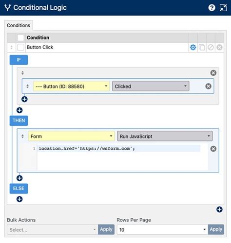Disable Button Click condition via slash-circle icon

coord(211,48)
